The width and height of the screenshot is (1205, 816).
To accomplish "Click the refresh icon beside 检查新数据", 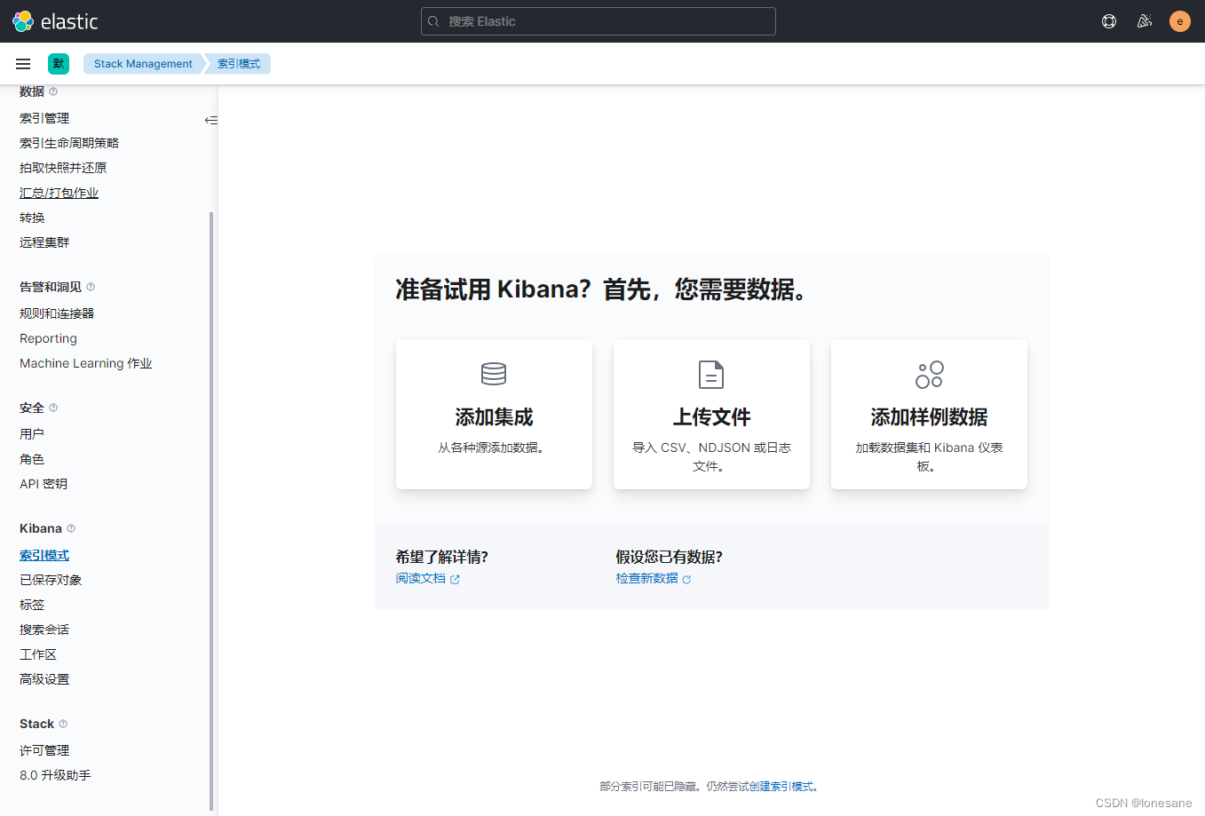I will (x=686, y=579).
